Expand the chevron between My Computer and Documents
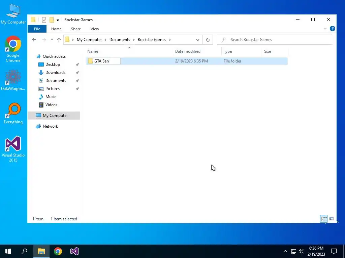 (x=105, y=40)
